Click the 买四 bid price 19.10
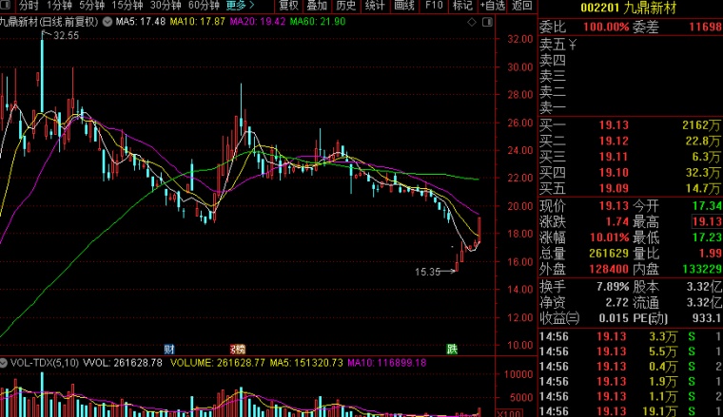 point(614,173)
